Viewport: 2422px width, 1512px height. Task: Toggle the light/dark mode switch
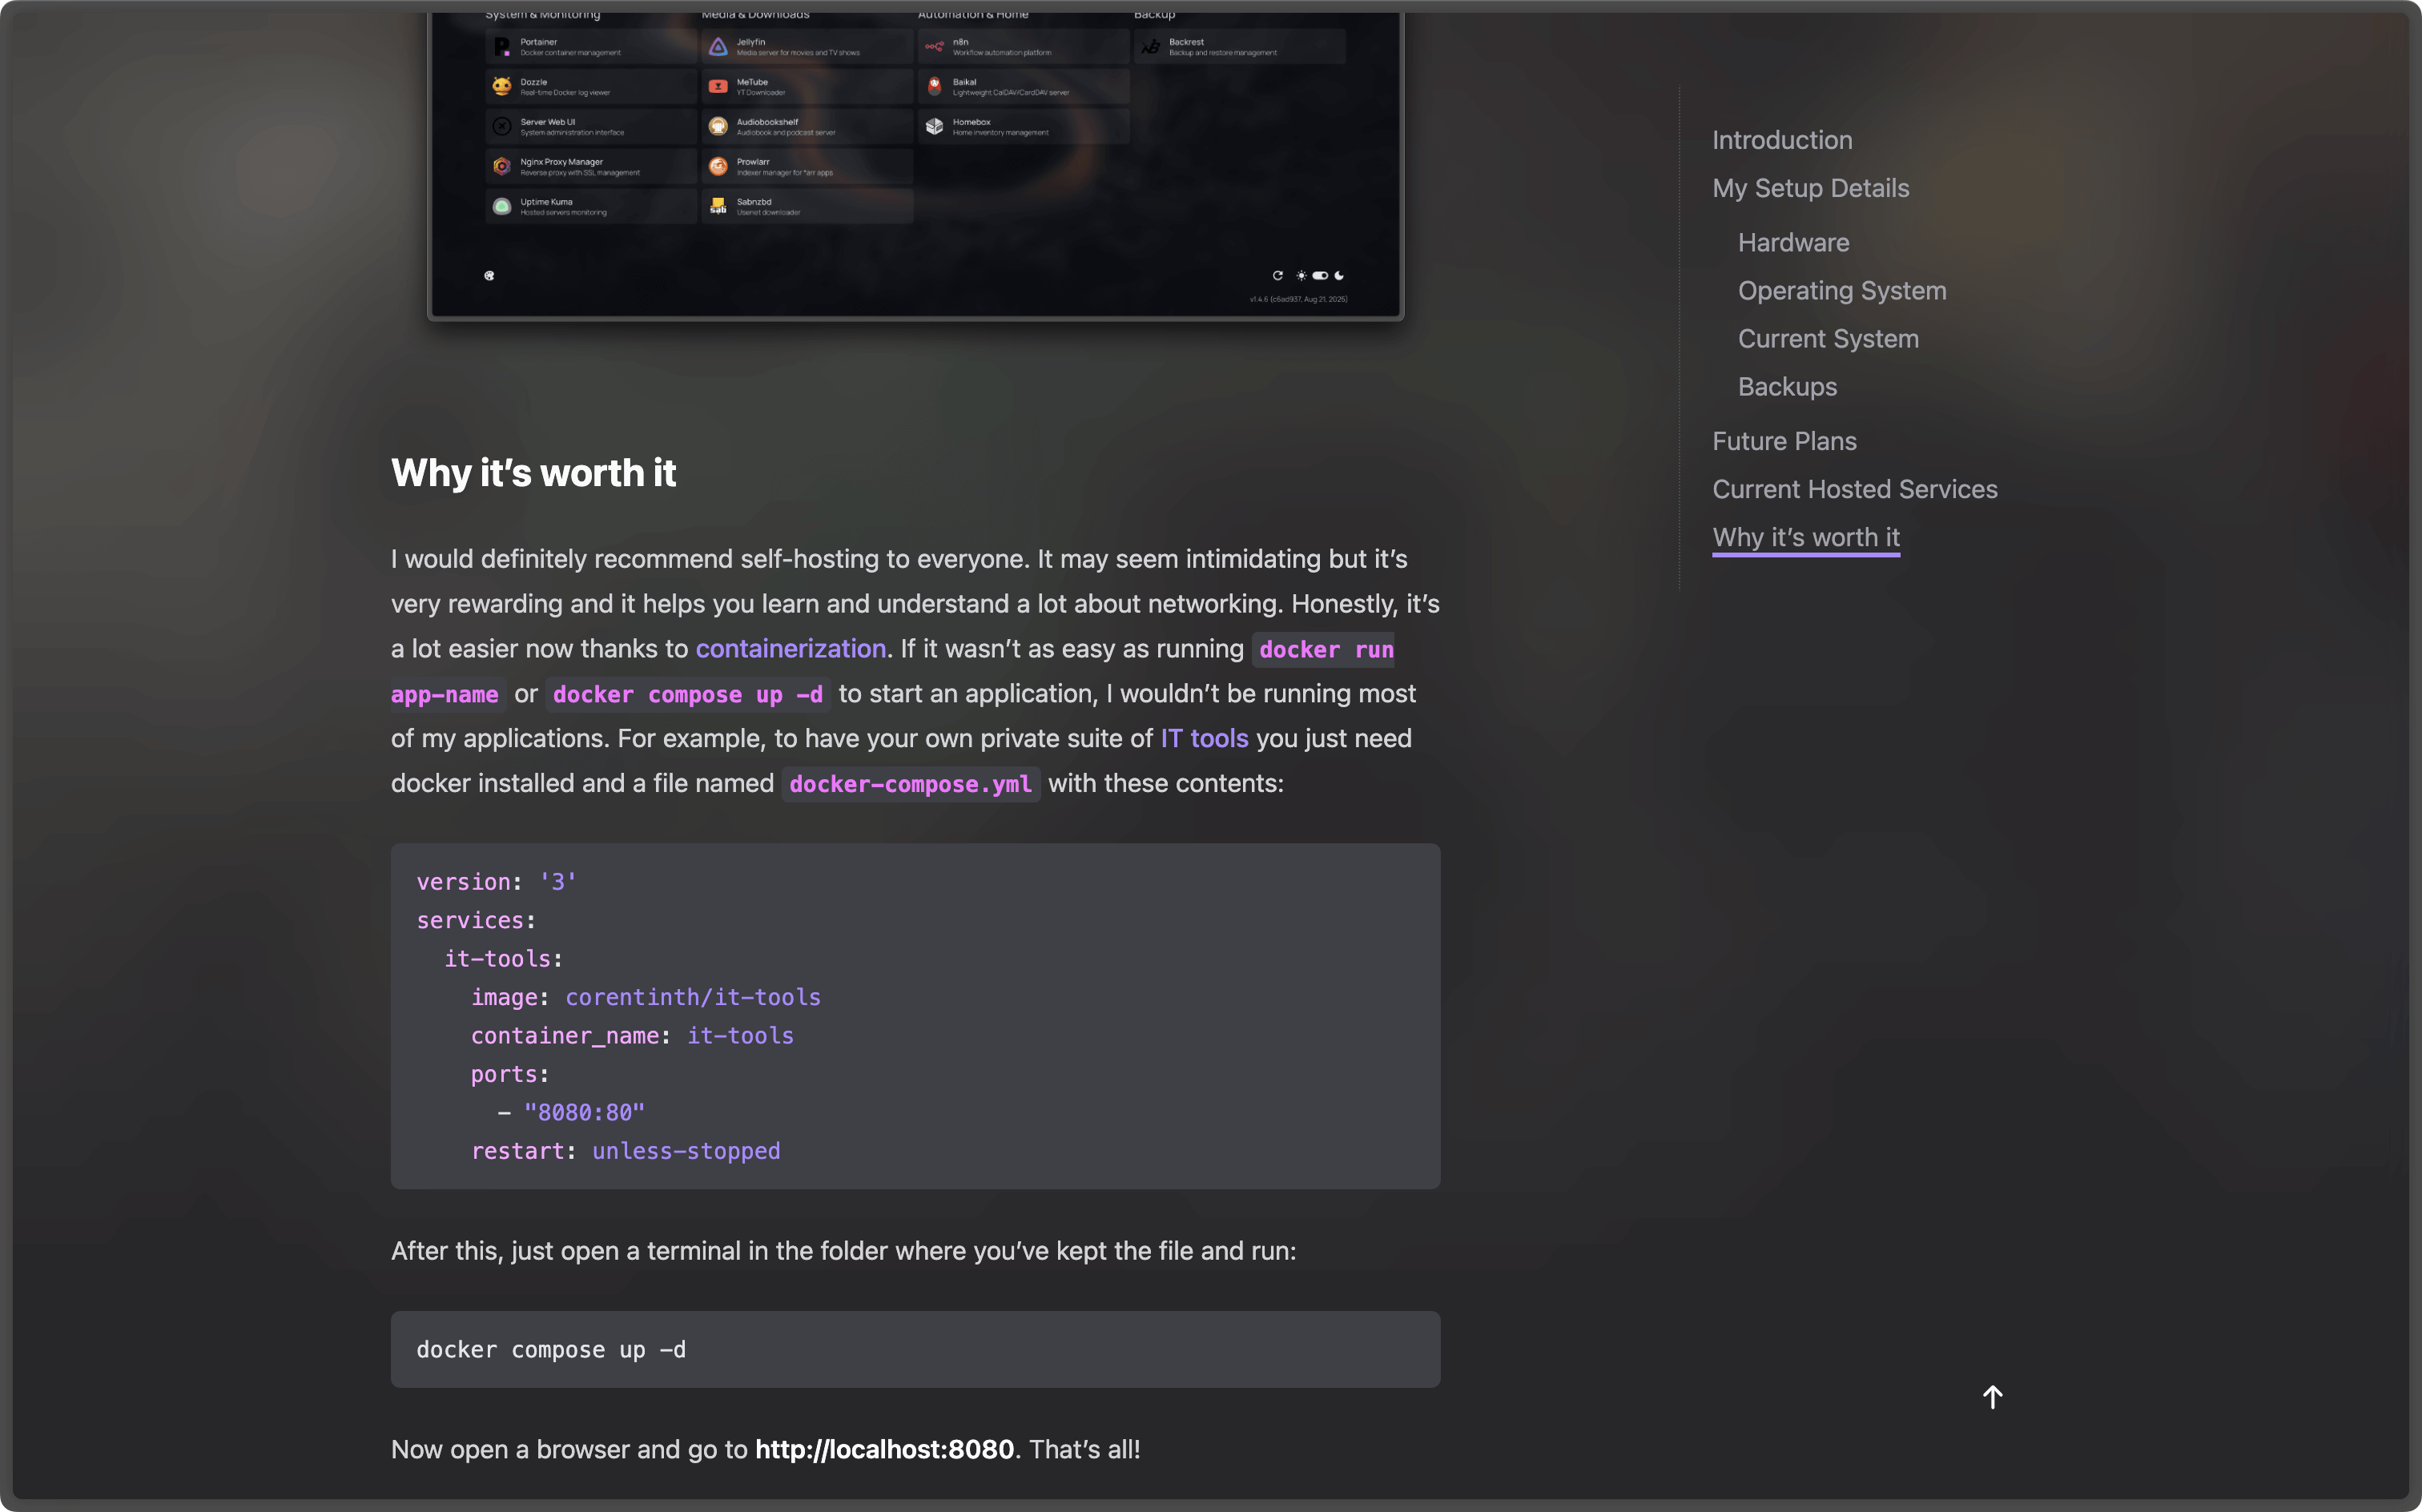pos(1320,276)
